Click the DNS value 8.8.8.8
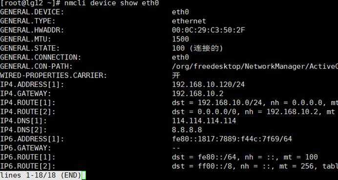 pos(187,130)
